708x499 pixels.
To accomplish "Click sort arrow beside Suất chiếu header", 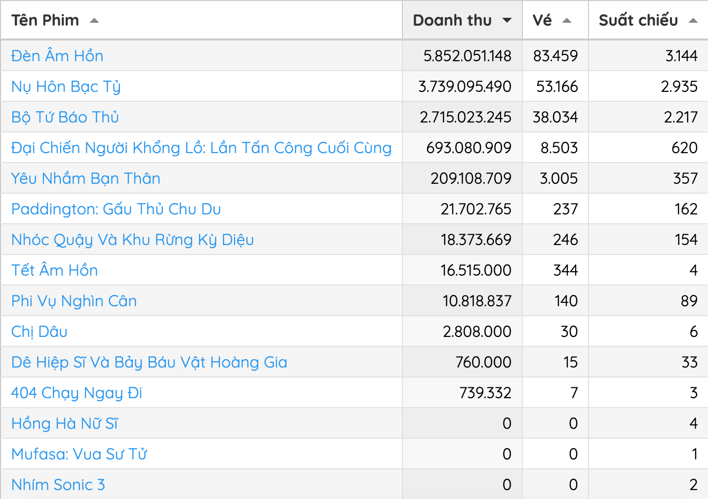I will [693, 21].
